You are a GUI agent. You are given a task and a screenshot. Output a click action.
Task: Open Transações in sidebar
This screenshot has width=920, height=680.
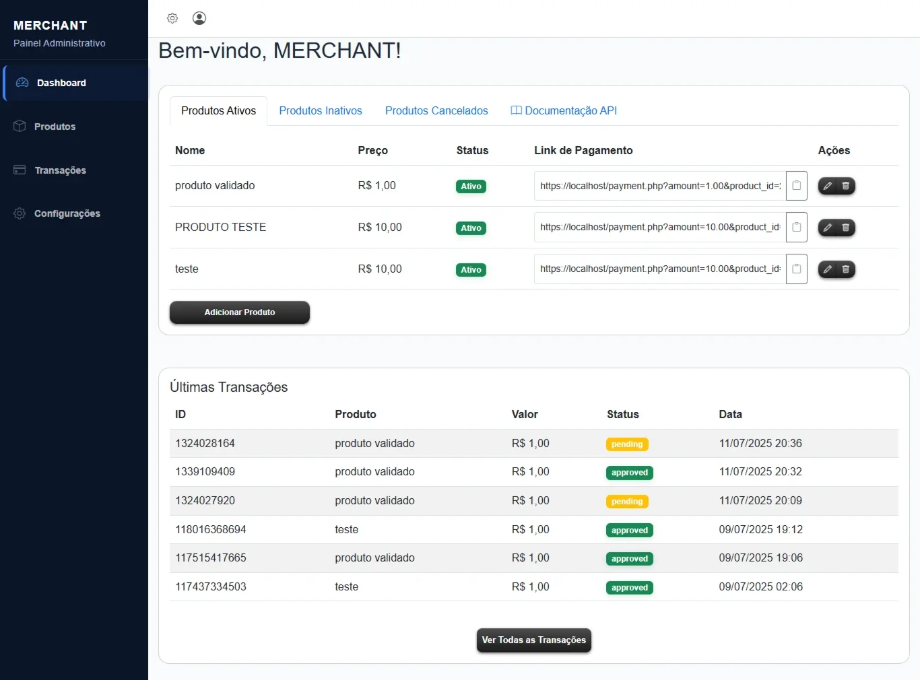60,170
